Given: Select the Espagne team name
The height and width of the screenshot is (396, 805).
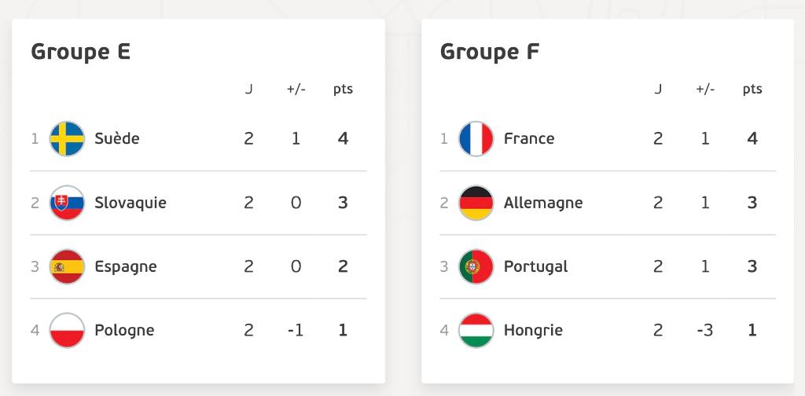Looking at the screenshot, I should tap(126, 266).
